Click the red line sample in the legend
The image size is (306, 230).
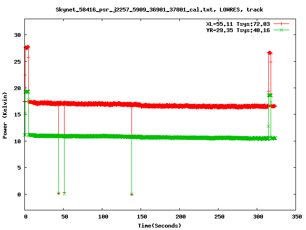[281, 24]
